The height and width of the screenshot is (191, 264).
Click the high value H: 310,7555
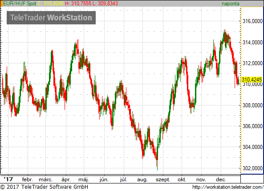78,4
